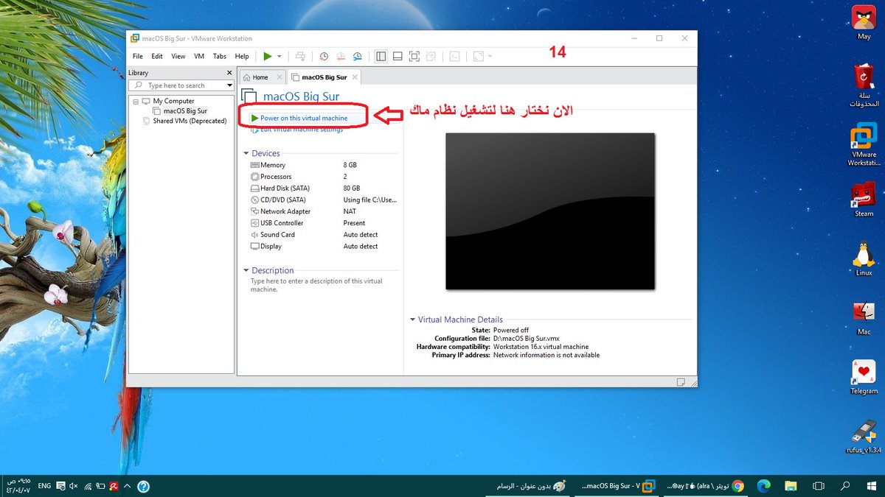885x497 pixels.
Task: Open the rufus_v1.3.4 desktop icon
Action: pos(864,437)
